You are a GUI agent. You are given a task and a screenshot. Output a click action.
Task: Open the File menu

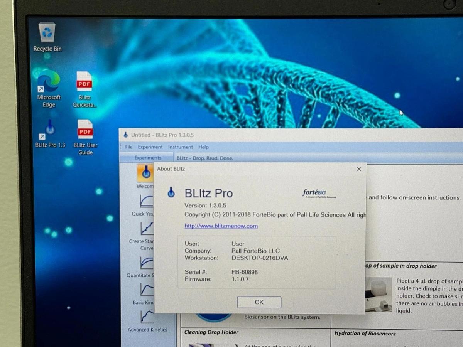pyautogui.click(x=129, y=147)
